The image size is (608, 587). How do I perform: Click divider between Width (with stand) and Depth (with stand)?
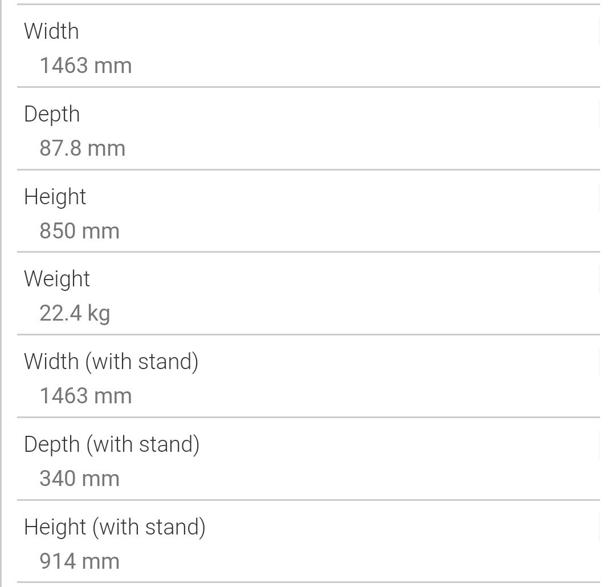(x=308, y=418)
